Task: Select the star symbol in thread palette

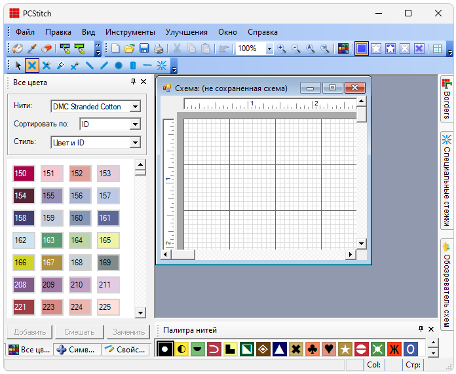Action: pos(345,348)
